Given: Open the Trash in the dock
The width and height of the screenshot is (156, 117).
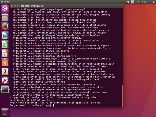Looking at the screenshot, I should 5,112.
